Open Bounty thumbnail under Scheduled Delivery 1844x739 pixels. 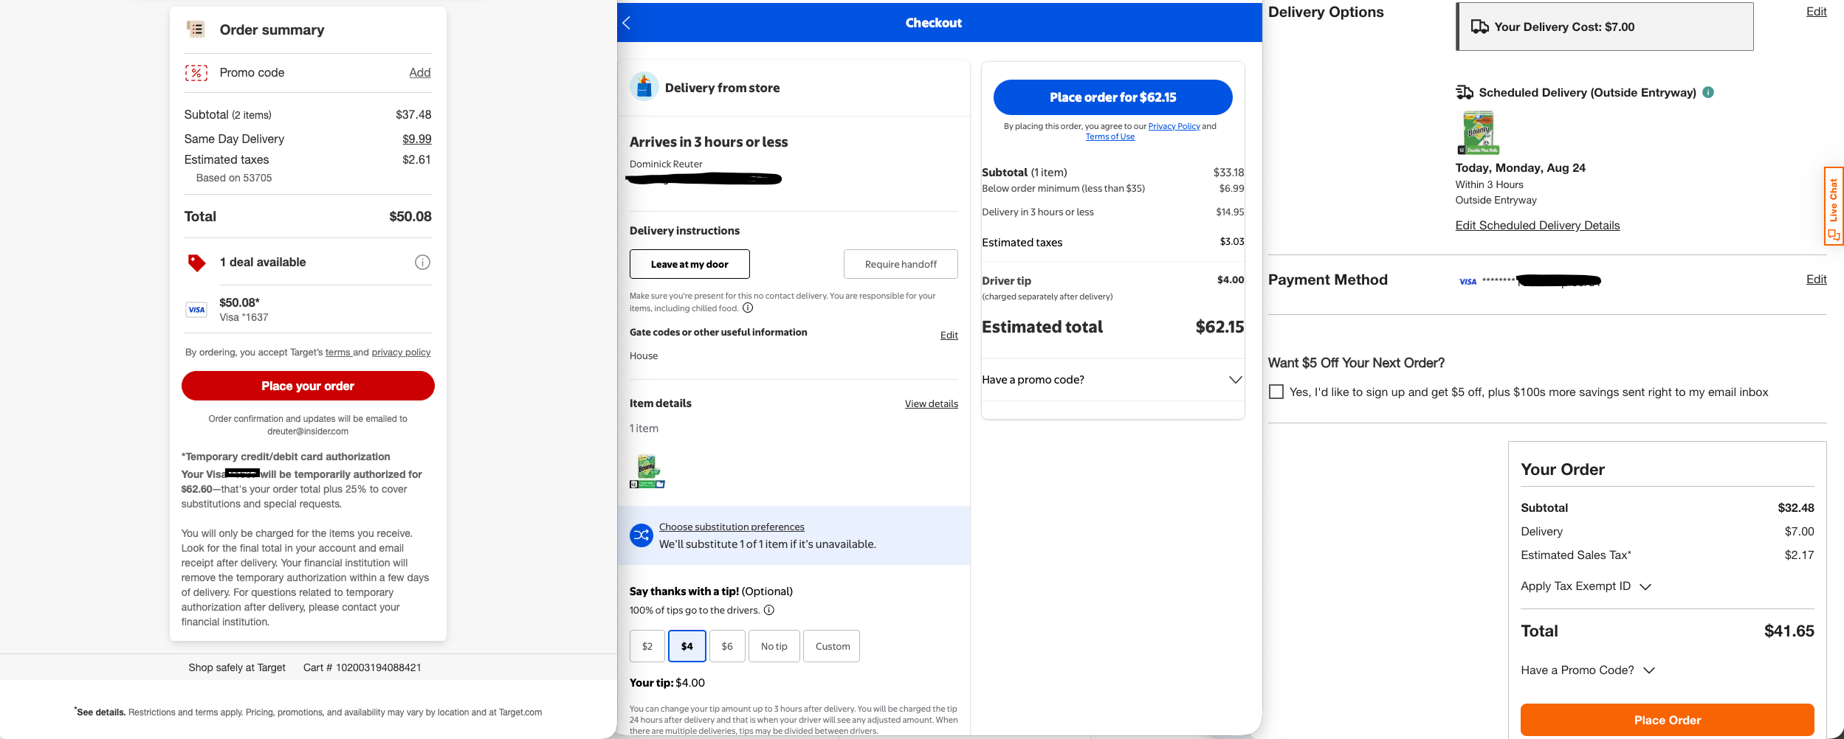[x=1478, y=133]
